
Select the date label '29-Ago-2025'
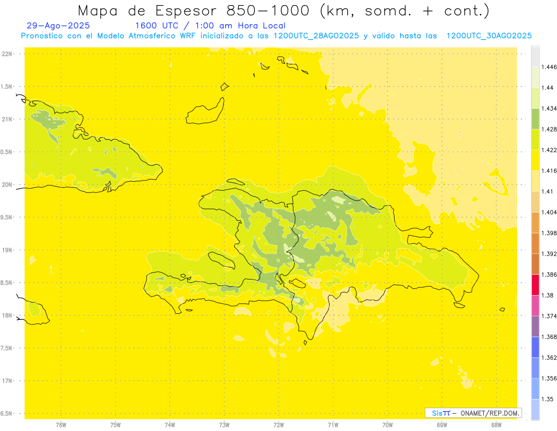point(58,26)
